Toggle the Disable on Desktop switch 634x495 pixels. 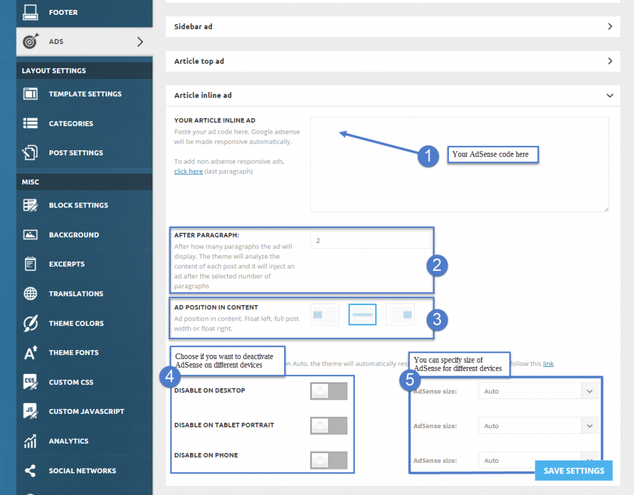pos(328,391)
